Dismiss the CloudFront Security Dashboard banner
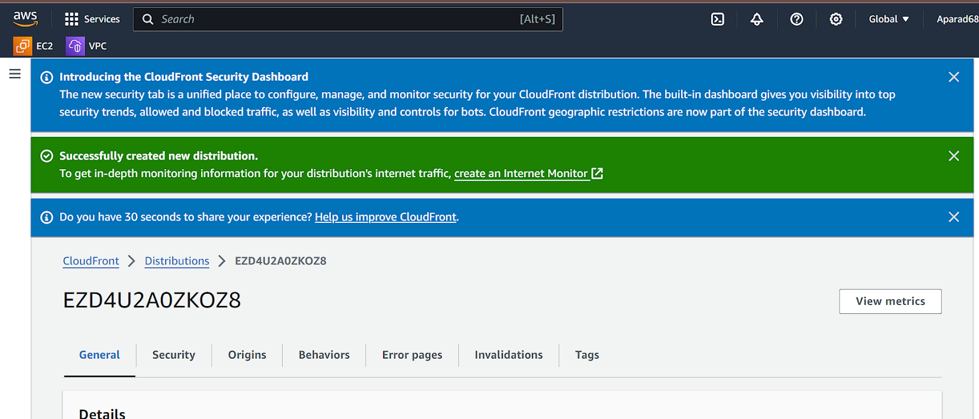This screenshot has height=419, width=979. click(x=953, y=77)
